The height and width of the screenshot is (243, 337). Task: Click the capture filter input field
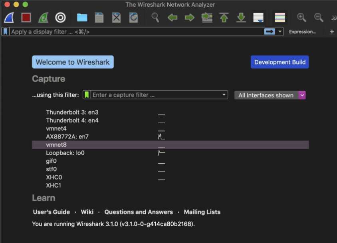pyautogui.click(x=156, y=95)
